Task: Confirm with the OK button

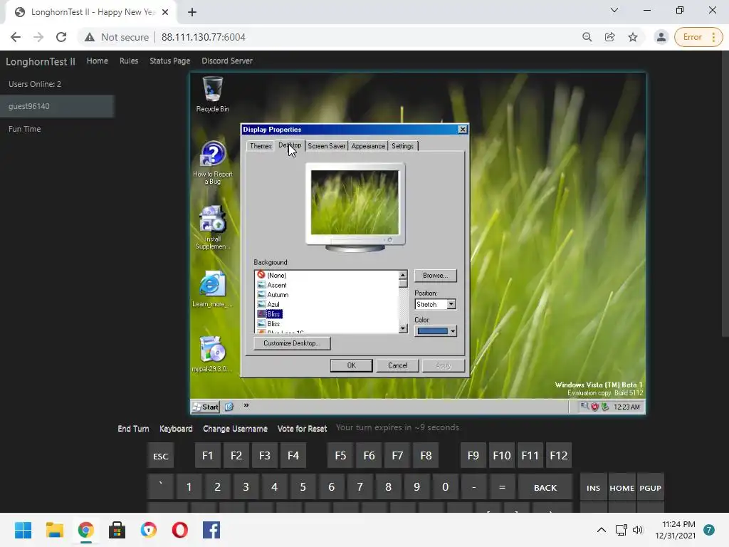Action: 352,365
